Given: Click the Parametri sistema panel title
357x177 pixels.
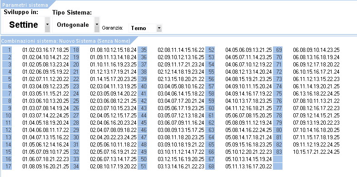Looking at the screenshot, I should point(25,5).
